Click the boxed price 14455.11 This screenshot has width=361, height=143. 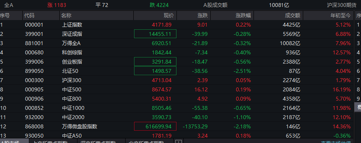point(155,34)
